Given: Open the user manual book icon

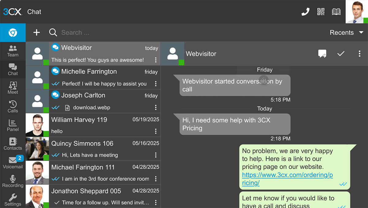Looking at the screenshot, I should click(x=336, y=12).
